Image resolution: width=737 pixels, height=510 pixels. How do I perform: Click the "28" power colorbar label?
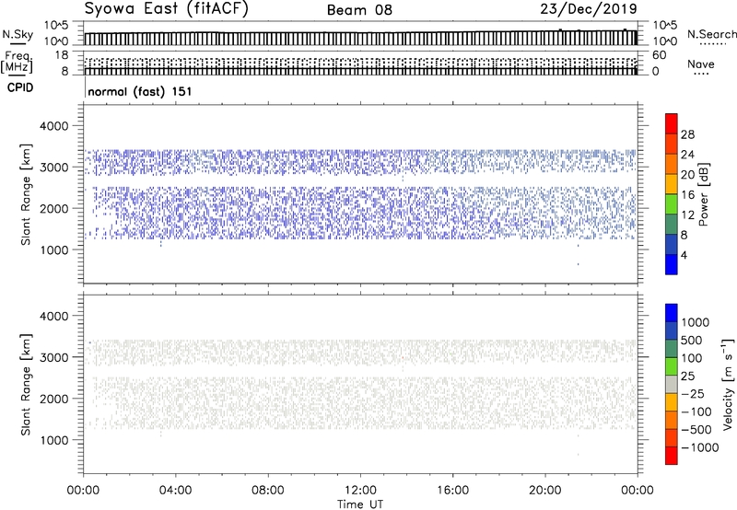coord(687,134)
